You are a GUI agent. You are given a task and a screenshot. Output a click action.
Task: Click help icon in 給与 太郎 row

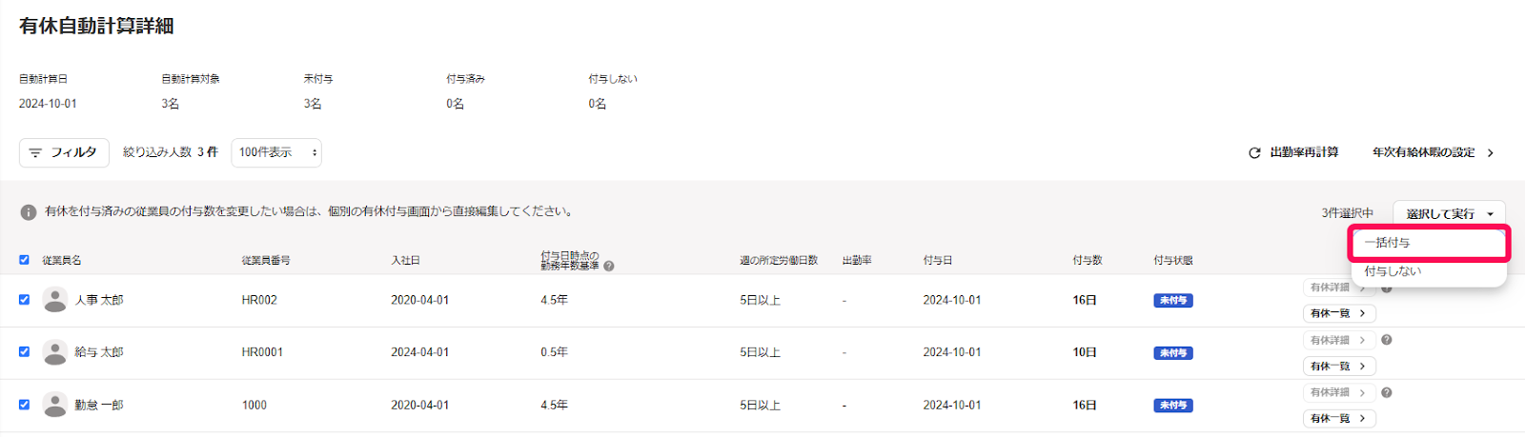(1387, 340)
